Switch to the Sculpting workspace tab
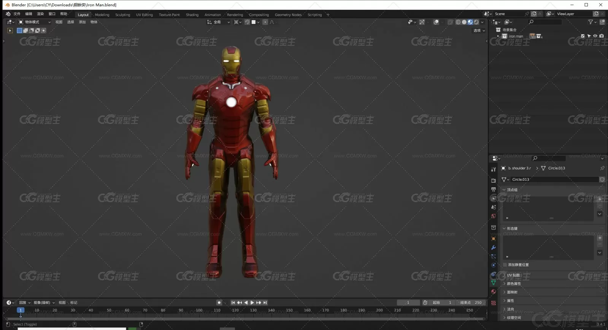Viewport: 608px width, 330px height. (122, 15)
